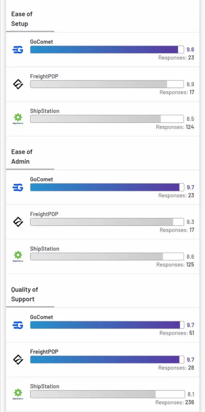Click the FreightPOP 8.9 rating bar
205x412 pixels.
(107, 84)
